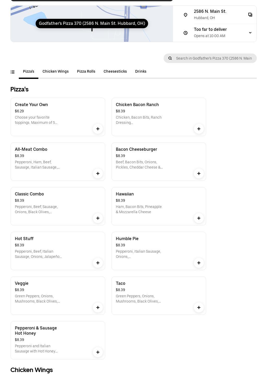Click the Godfather's Pizza 370 map label
This screenshot has width=262, height=377.
point(92,24)
